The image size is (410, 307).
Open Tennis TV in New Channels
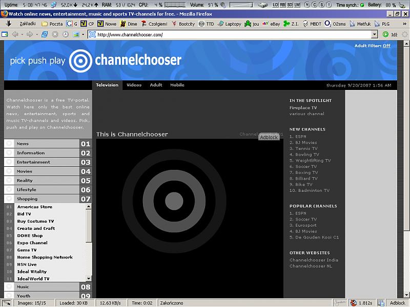[x=306, y=148]
